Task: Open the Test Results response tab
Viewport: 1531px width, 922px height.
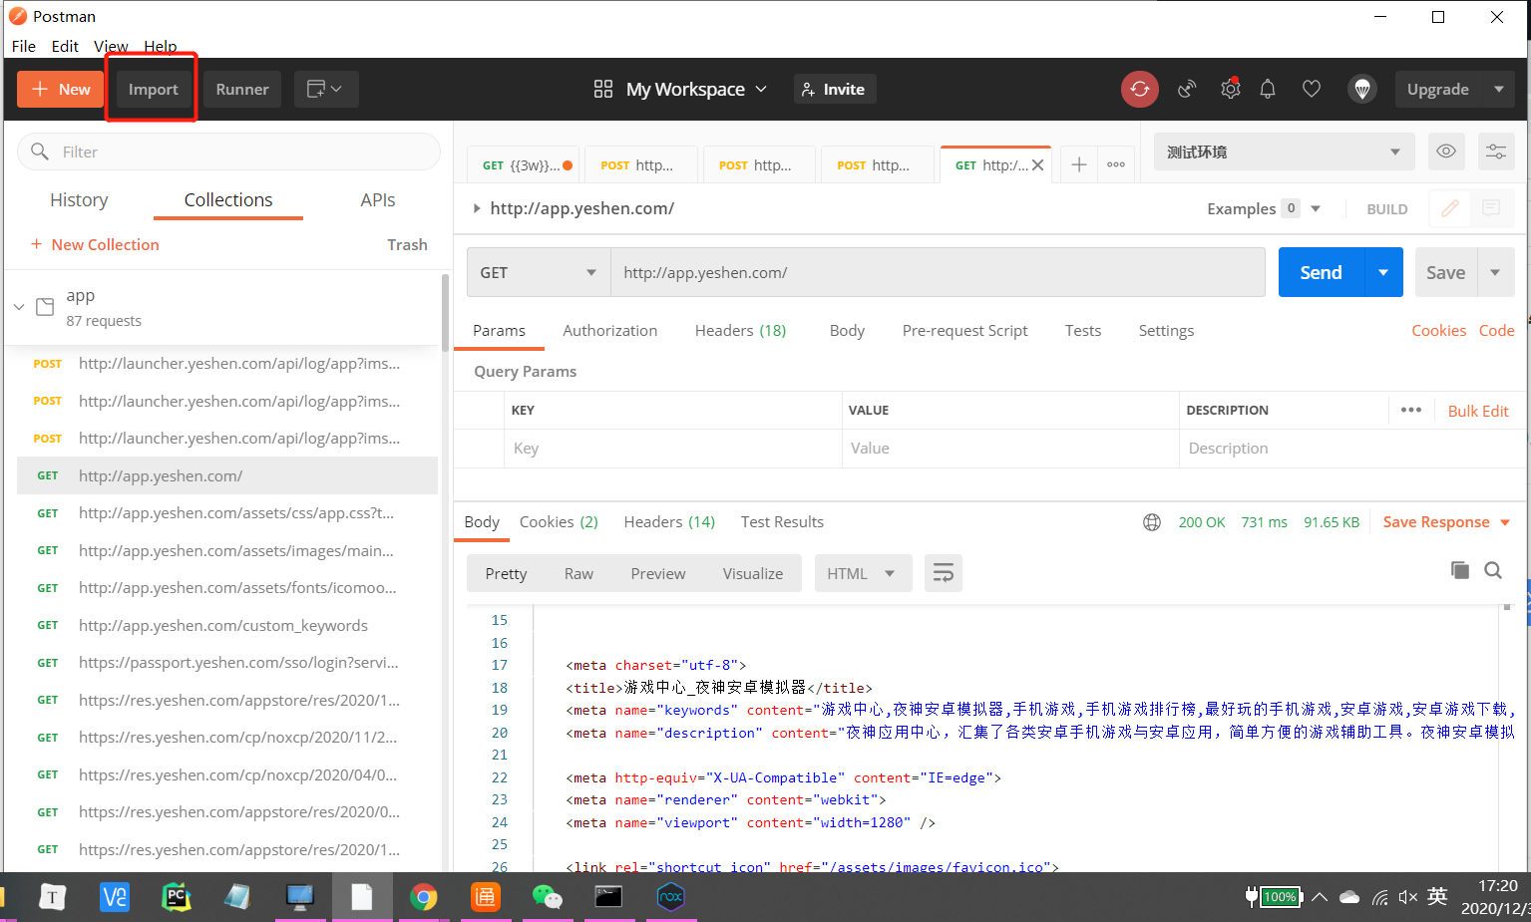Action: pos(782,522)
